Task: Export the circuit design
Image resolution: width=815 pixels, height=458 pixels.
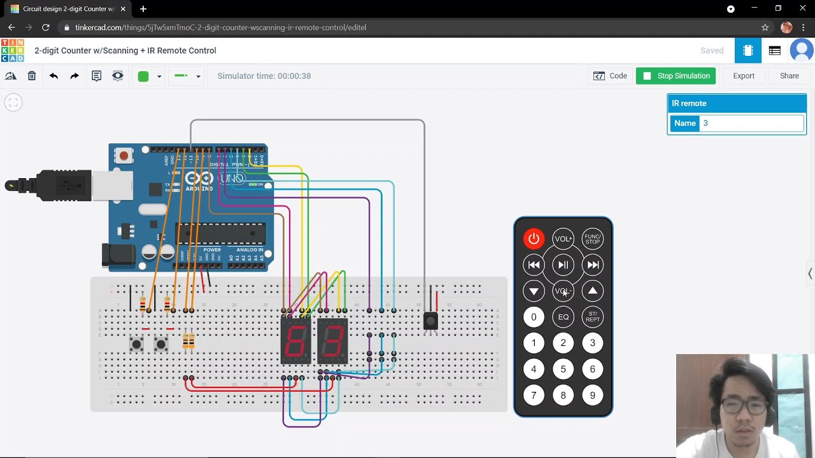Action: coord(744,76)
